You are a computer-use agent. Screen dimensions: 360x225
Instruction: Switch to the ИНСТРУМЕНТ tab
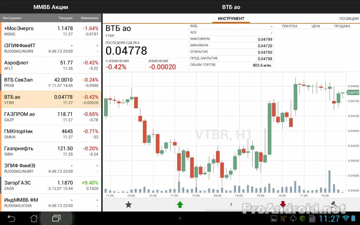click(x=231, y=19)
